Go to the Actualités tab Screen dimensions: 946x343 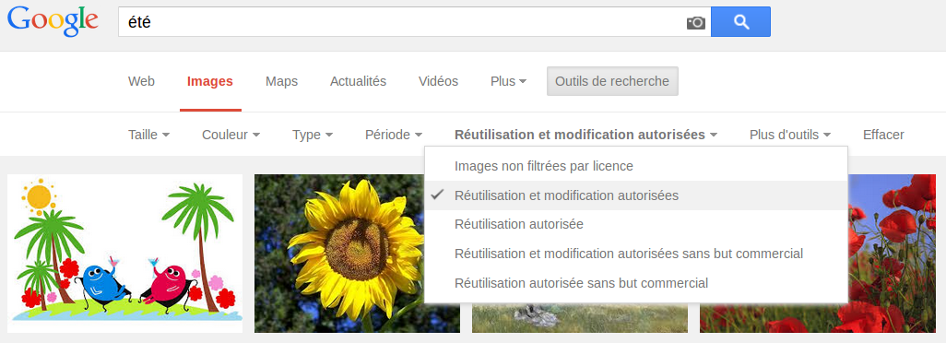pyautogui.click(x=358, y=81)
